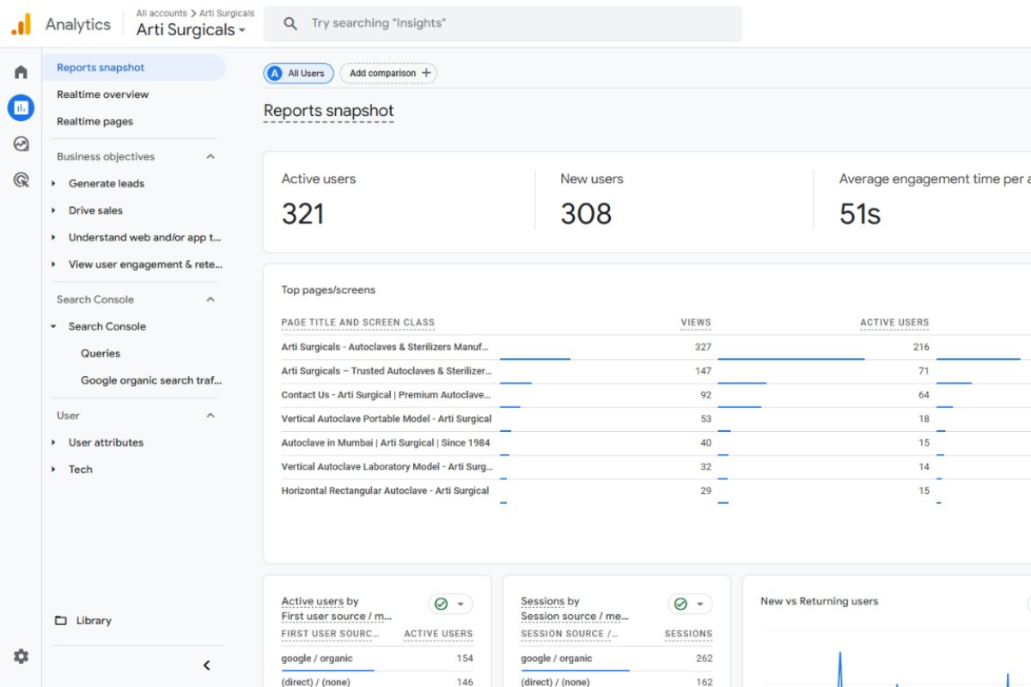Select the Reports icon in left rail

point(21,107)
